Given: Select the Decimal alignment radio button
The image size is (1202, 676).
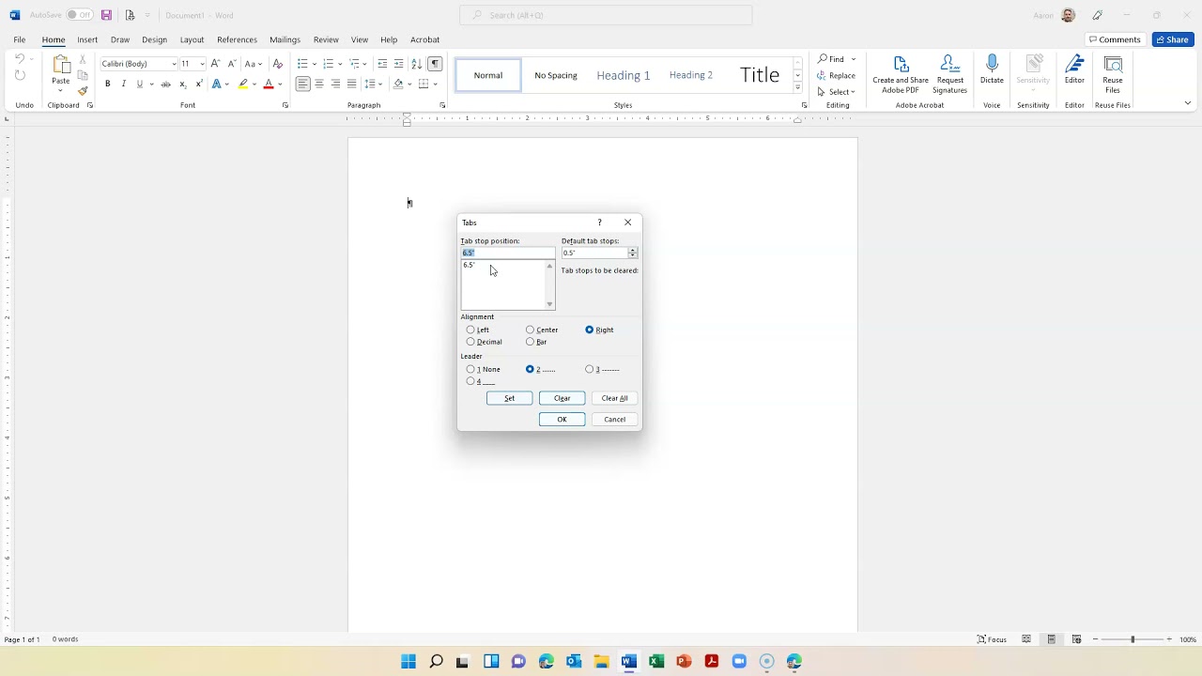Looking at the screenshot, I should [470, 342].
